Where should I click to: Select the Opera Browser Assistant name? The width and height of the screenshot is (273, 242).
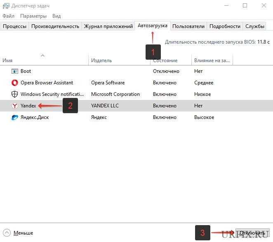pos(47,83)
